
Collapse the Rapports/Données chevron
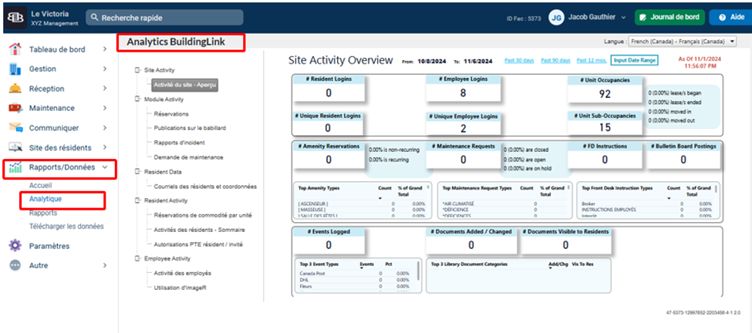[x=104, y=168]
